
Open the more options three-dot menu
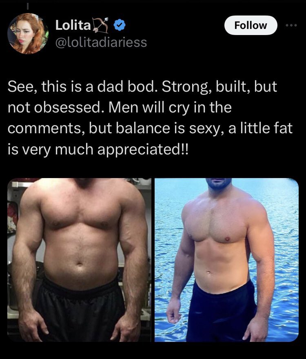(291, 25)
